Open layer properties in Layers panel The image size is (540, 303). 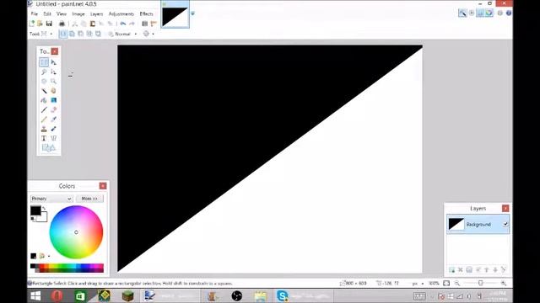pyautogui.click(x=504, y=269)
